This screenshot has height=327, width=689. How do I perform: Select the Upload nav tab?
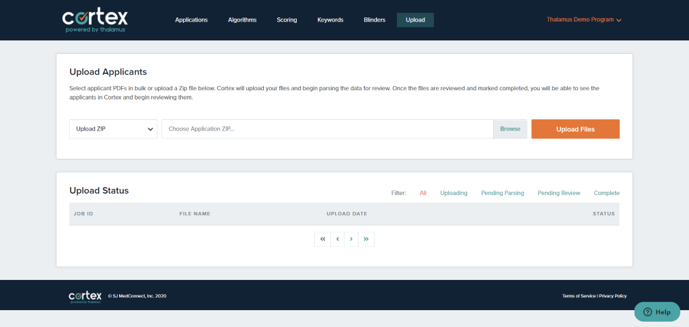point(415,20)
